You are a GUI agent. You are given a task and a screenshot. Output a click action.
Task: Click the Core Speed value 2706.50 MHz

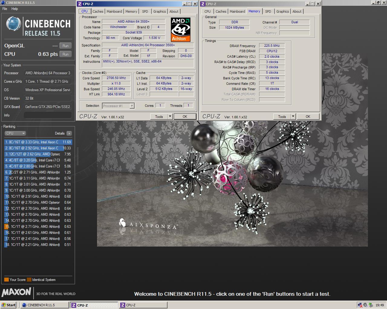pyautogui.click(x=116, y=78)
